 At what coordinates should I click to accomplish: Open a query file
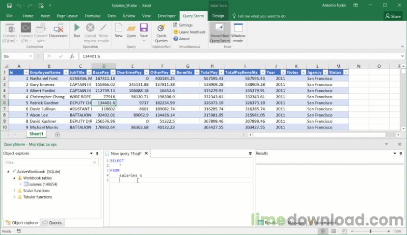pos(131,30)
